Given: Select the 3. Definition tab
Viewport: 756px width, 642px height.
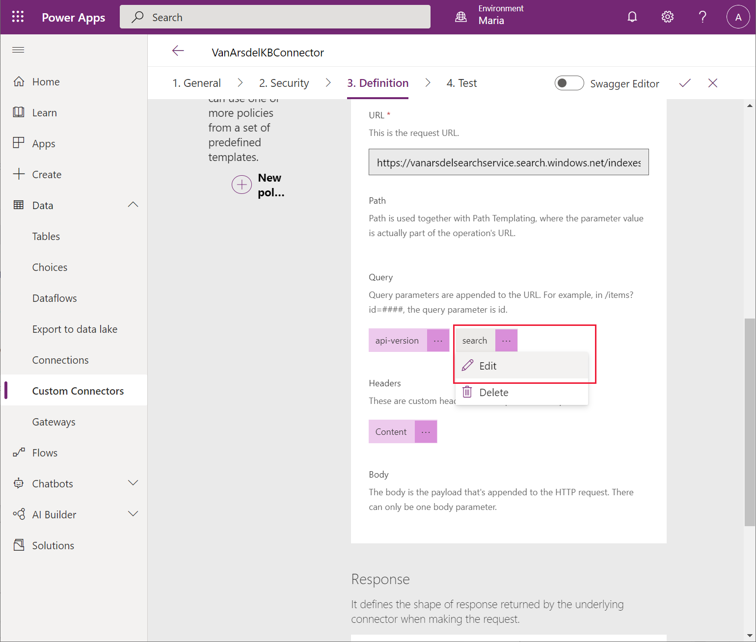Looking at the screenshot, I should (x=378, y=83).
